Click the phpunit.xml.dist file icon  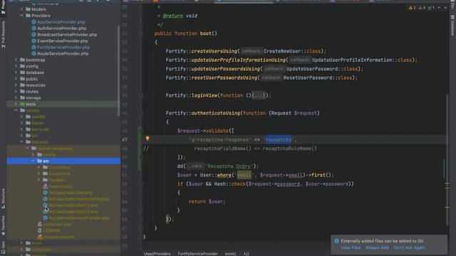click(x=40, y=237)
